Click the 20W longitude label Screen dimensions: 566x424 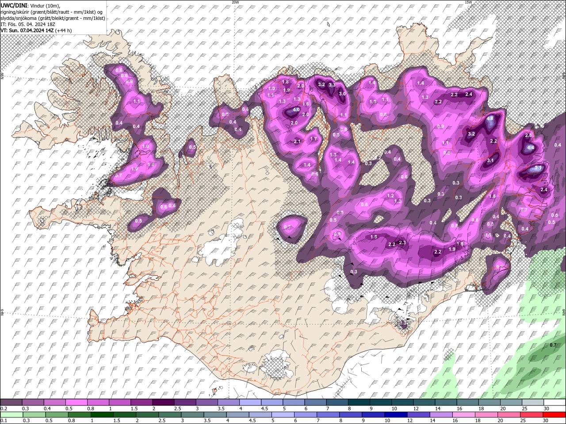coord(235,2)
